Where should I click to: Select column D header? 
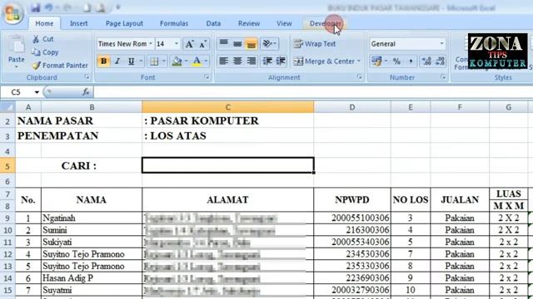352,107
